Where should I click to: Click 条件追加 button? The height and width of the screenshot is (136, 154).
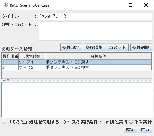coord(71,48)
